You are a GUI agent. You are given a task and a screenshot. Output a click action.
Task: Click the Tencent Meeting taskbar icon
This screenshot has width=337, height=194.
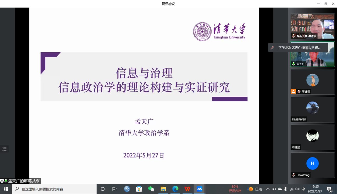(x=200, y=189)
